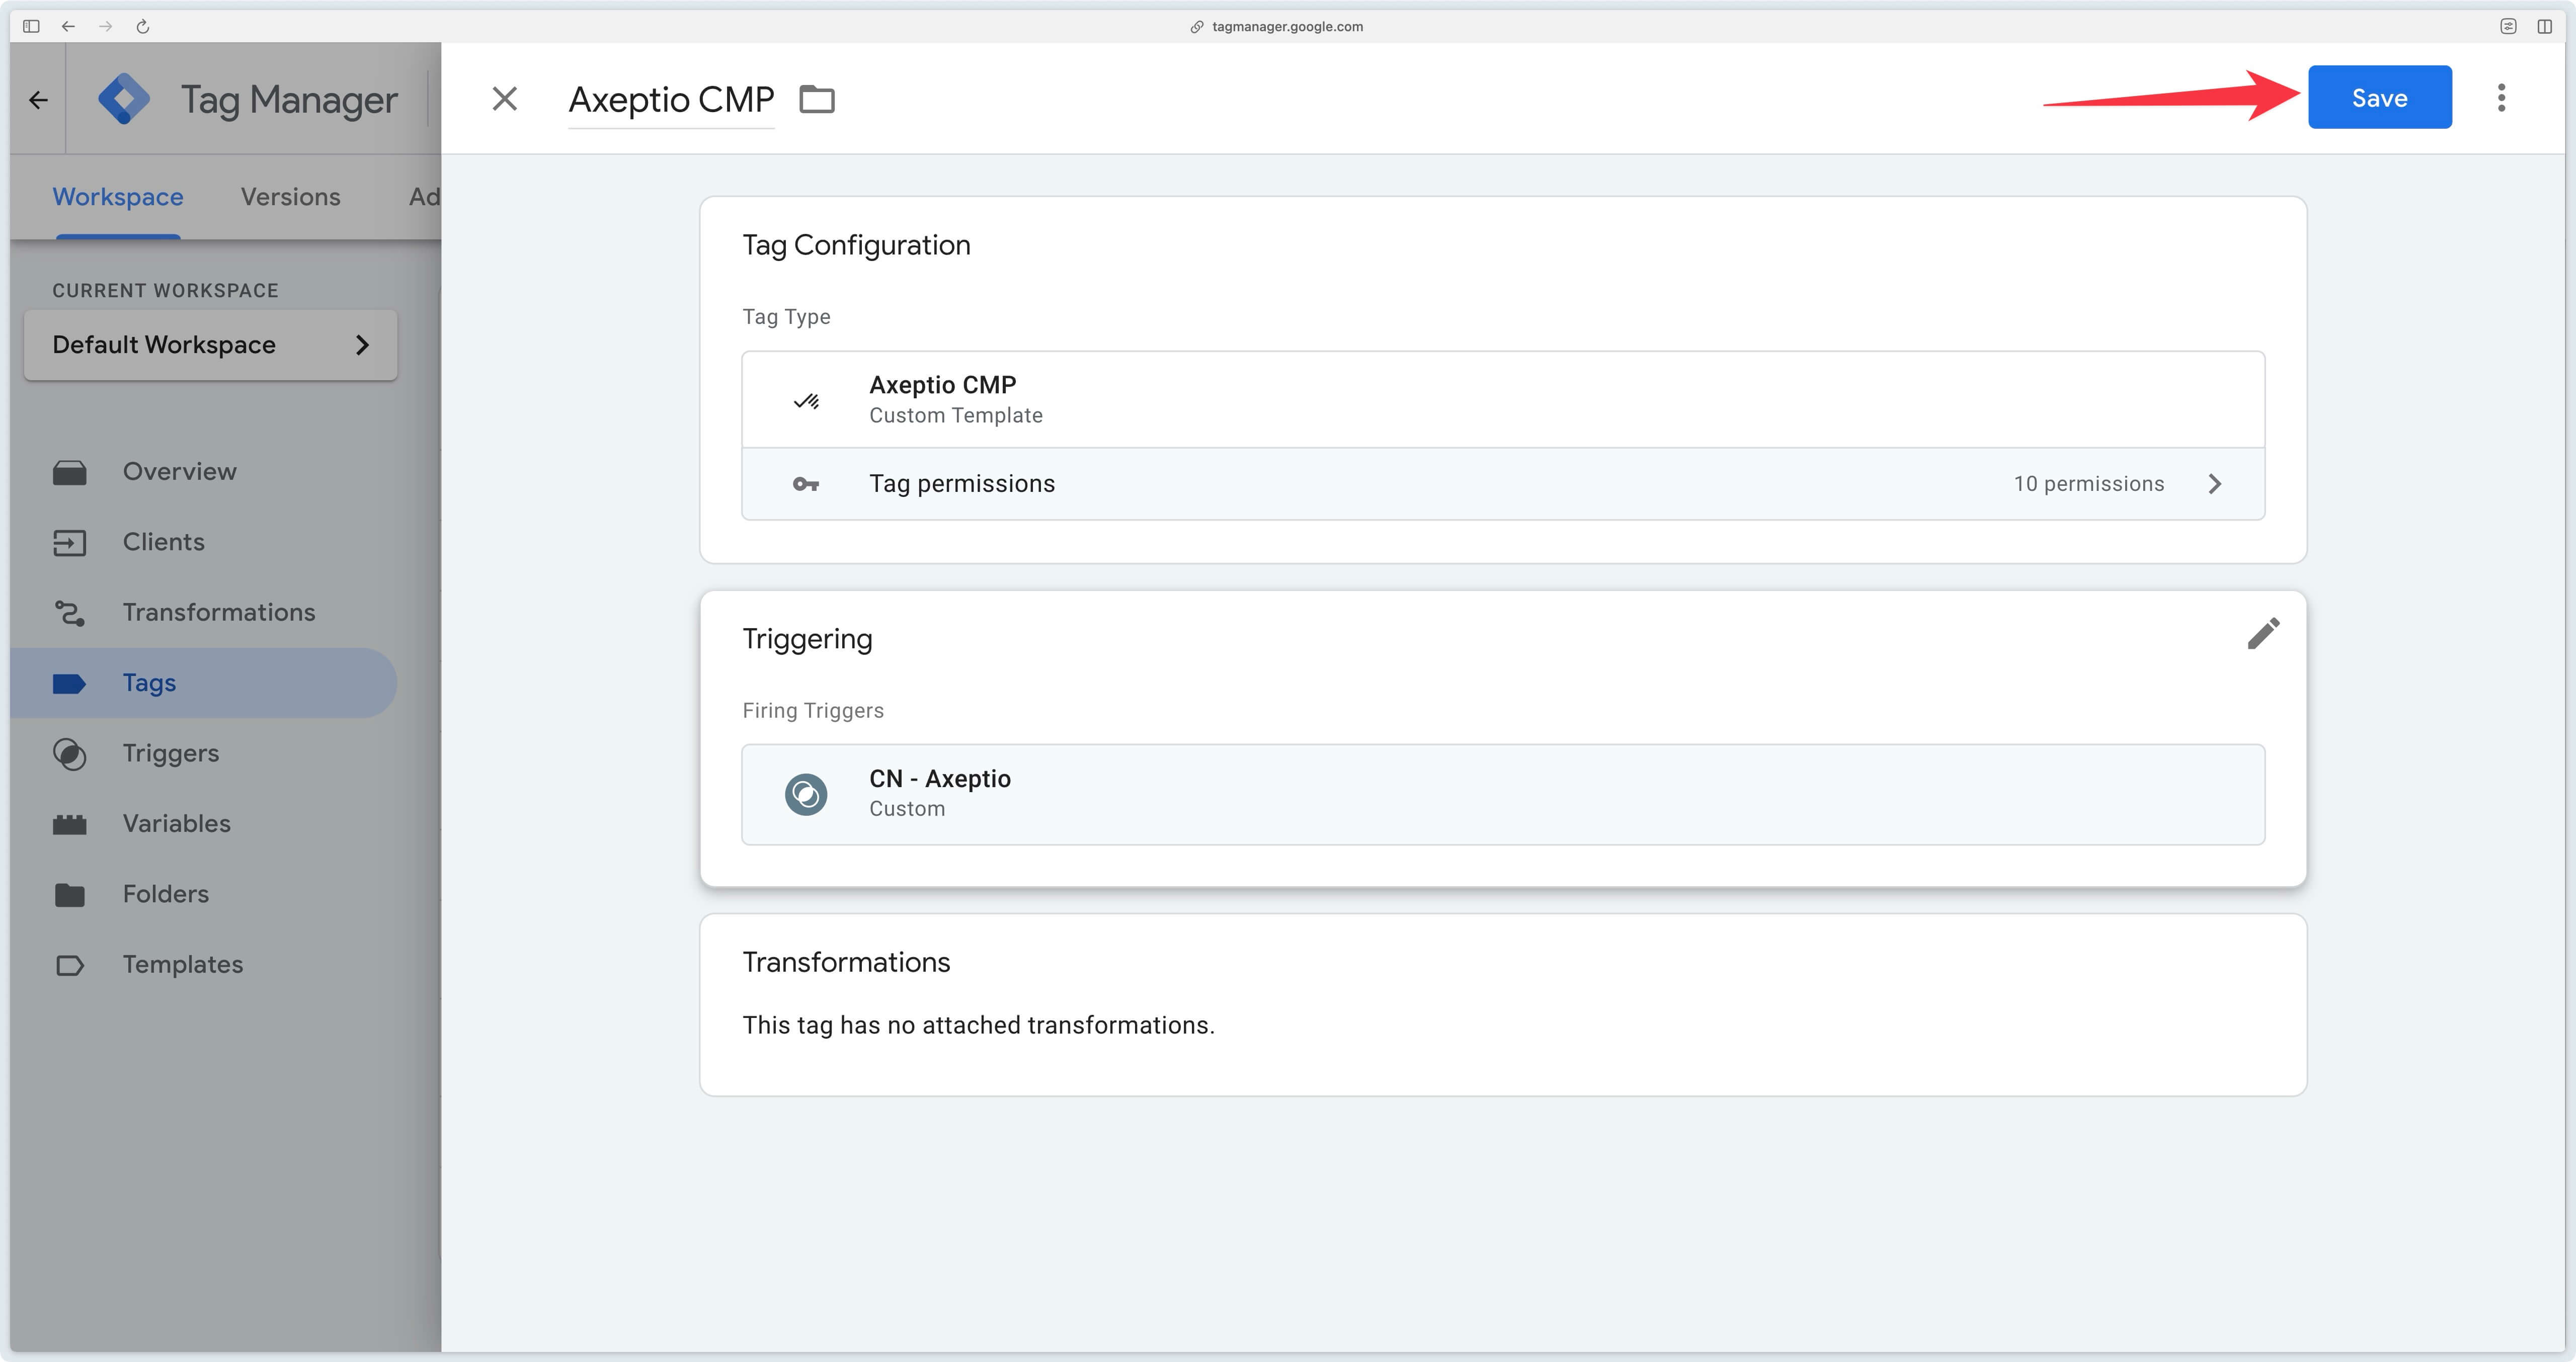2576x1362 pixels.
Task: Open the Axeptio CMP Custom Template tag type
Action: [x=1503, y=399]
